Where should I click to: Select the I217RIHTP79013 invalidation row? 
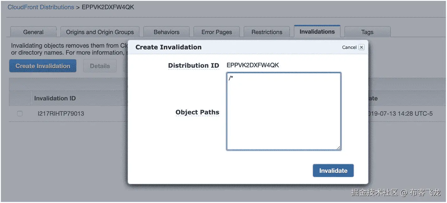tap(61, 114)
